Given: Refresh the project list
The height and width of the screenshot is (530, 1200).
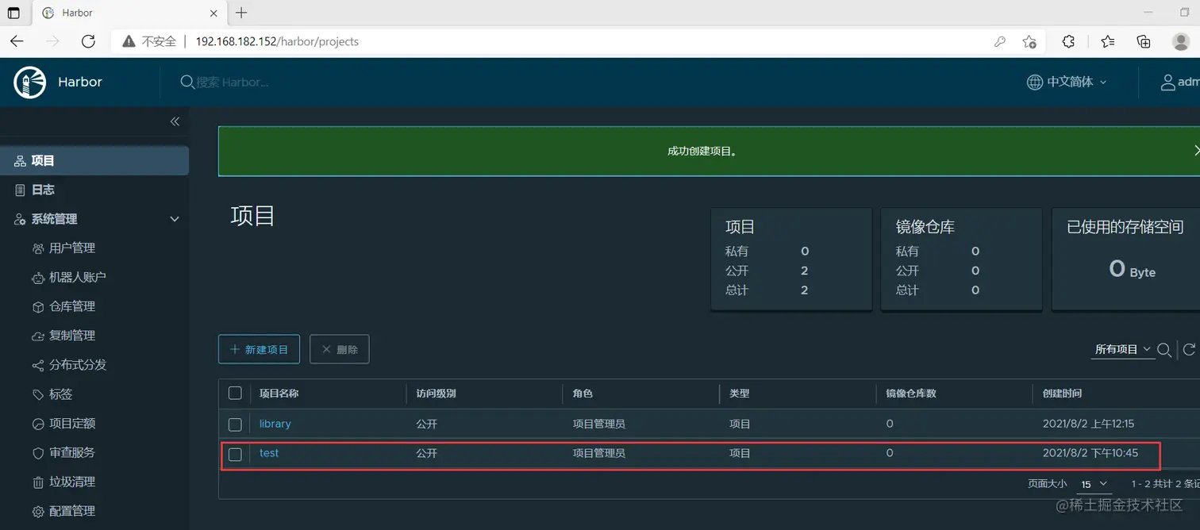Looking at the screenshot, I should pos(1189,349).
